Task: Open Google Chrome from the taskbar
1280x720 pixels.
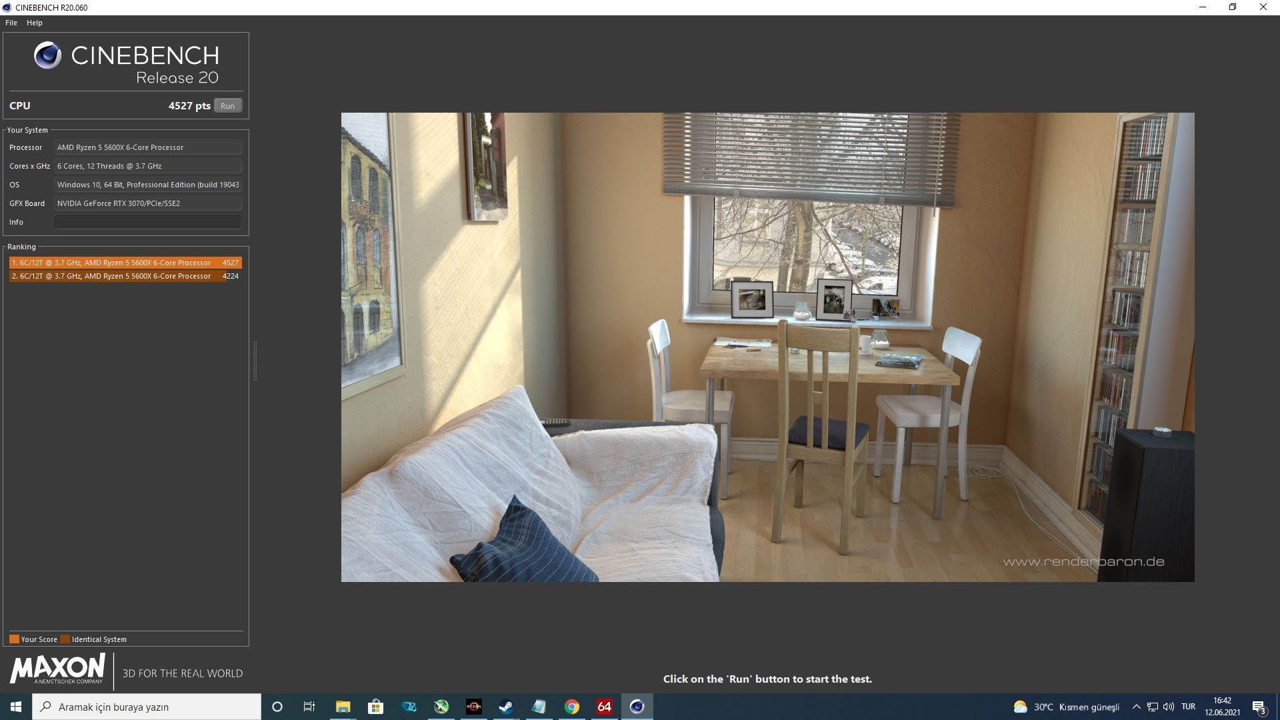Action: (x=571, y=707)
